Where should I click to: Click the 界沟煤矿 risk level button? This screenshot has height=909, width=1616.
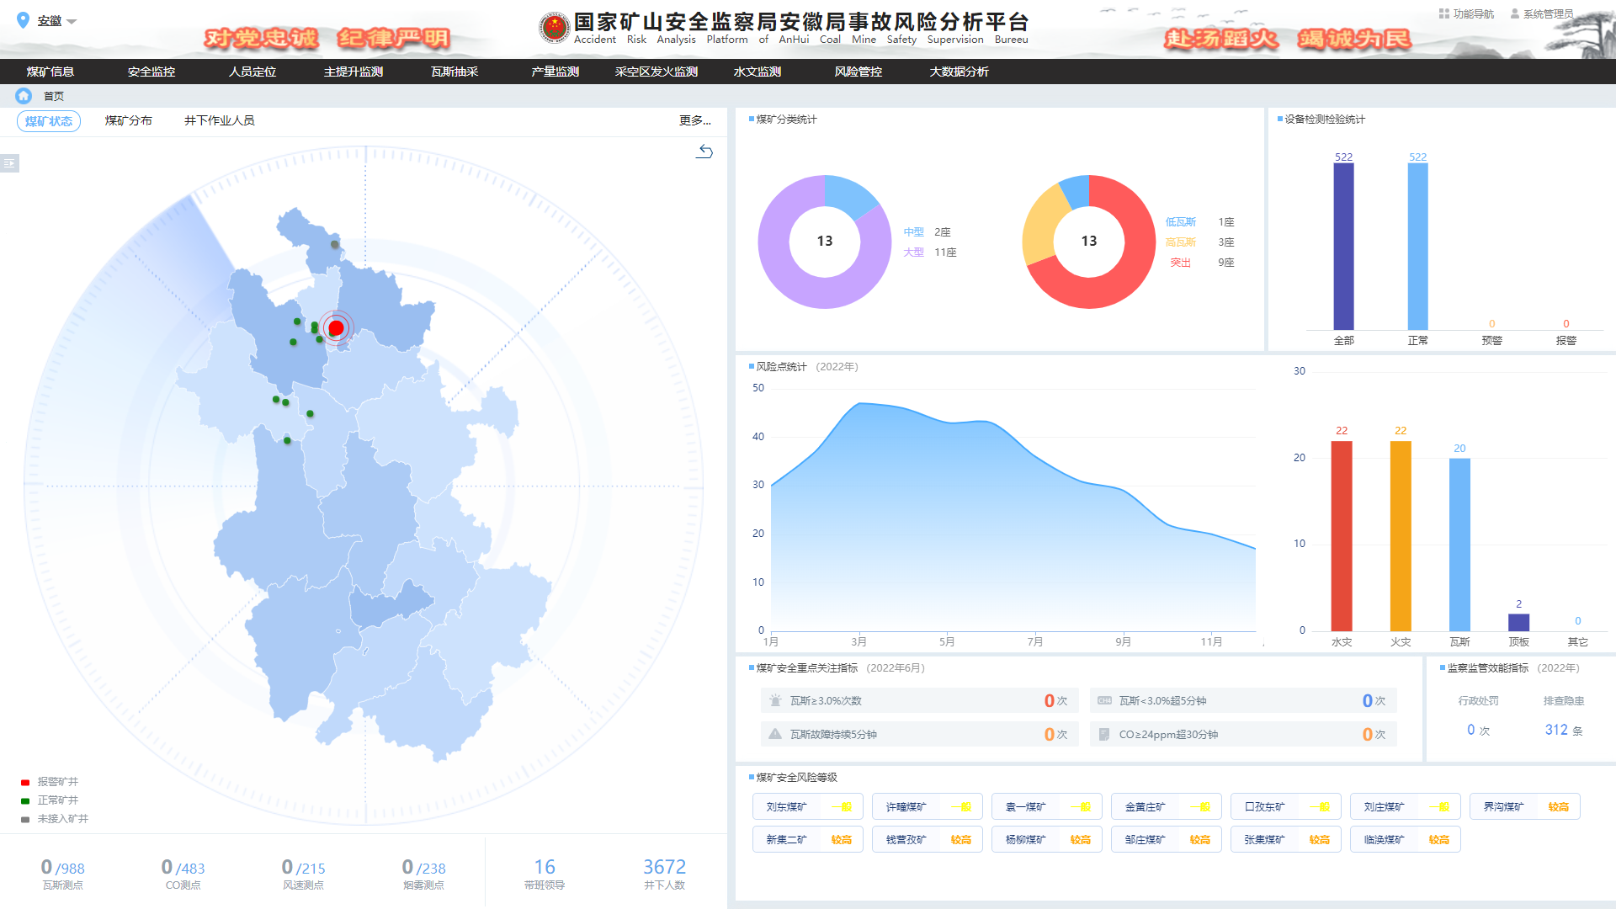coord(1524,806)
